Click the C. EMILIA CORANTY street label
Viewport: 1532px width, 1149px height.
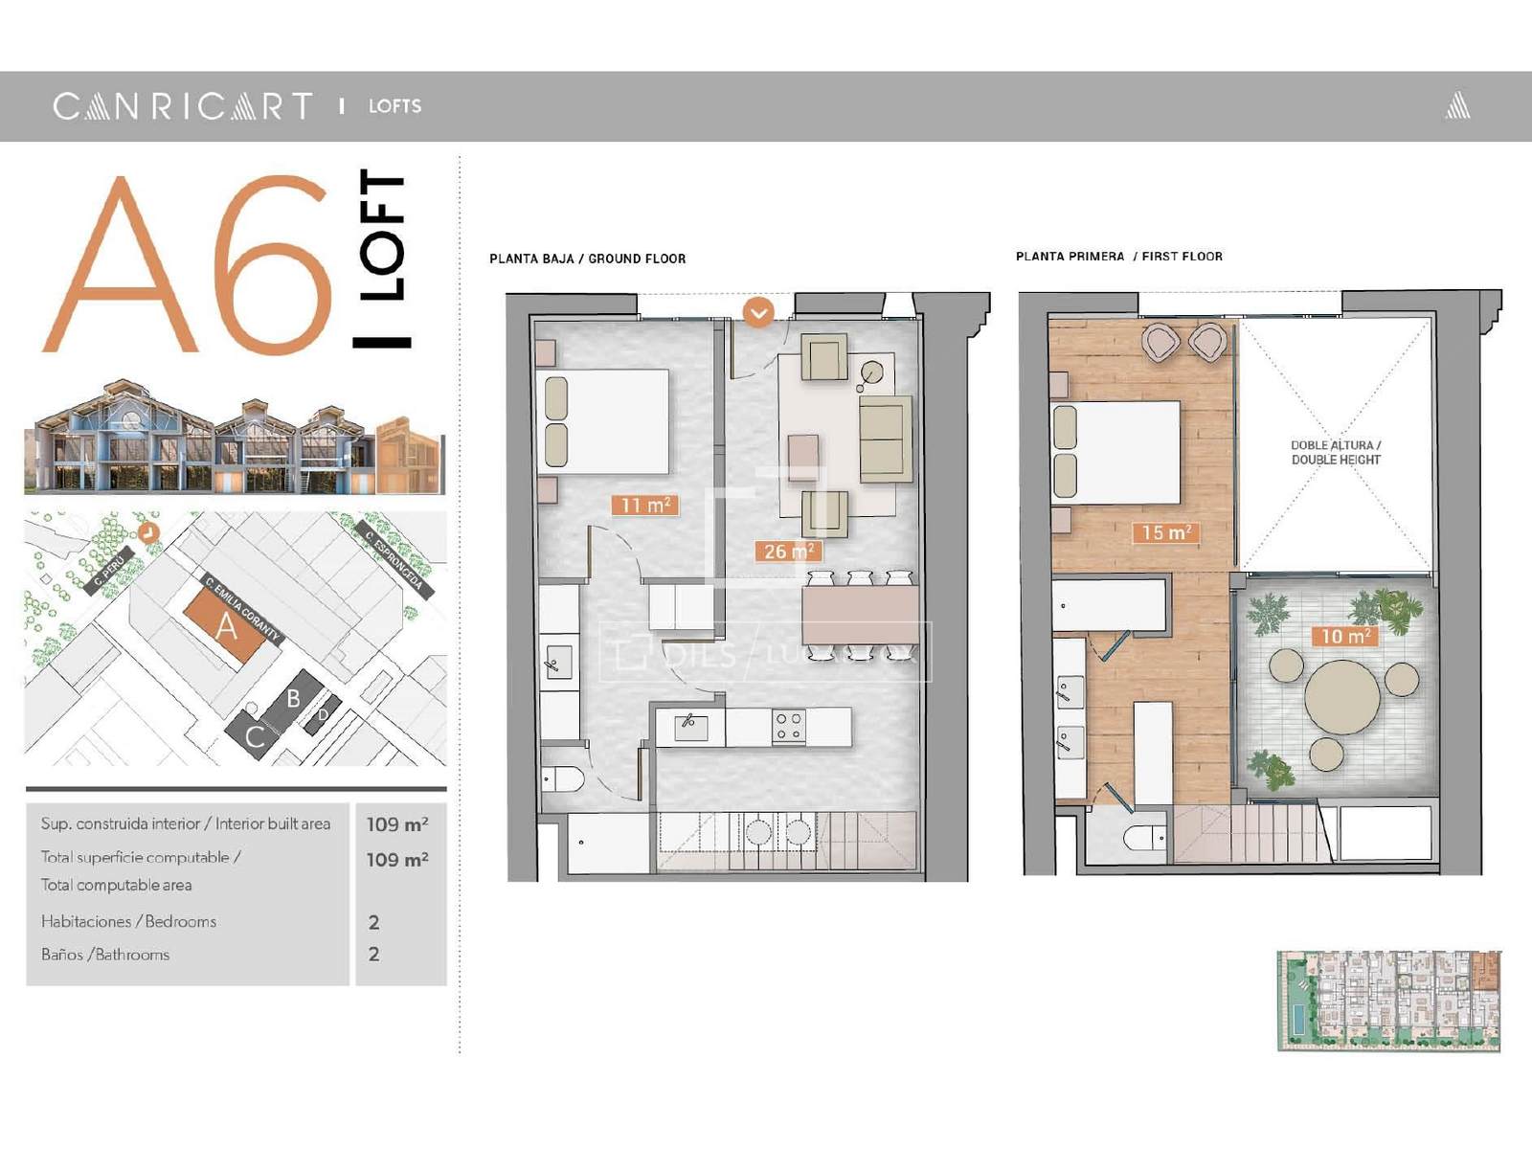242,609
